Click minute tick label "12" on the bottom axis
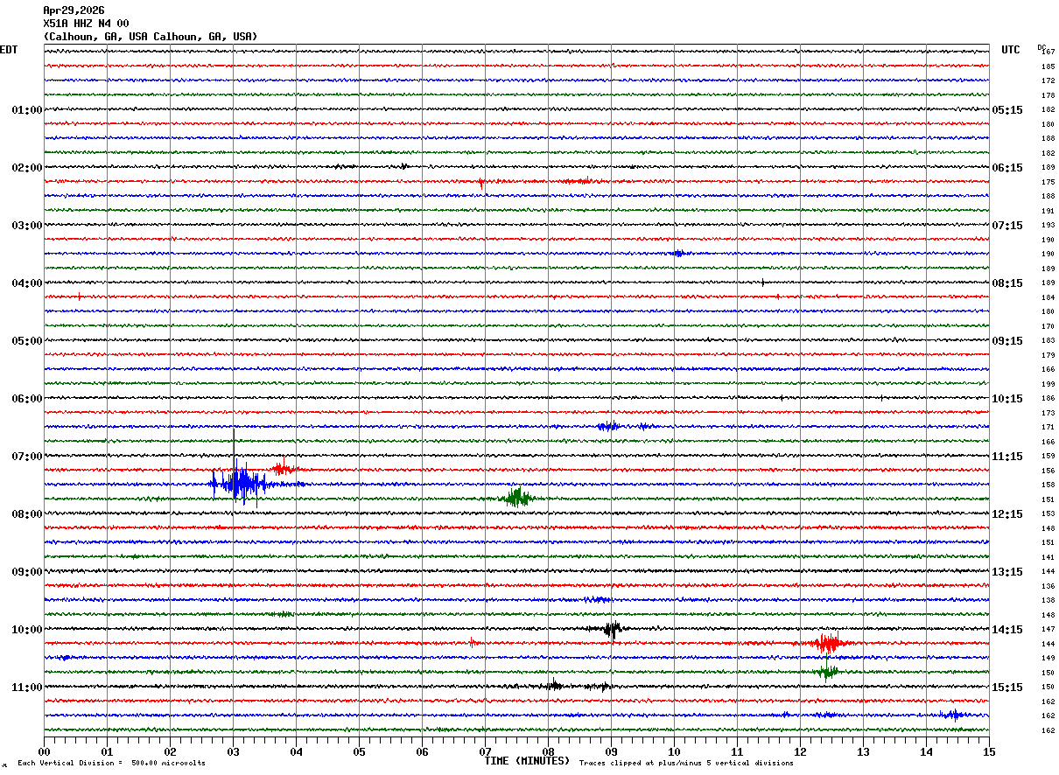This screenshot has width=1059, height=775. [800, 751]
